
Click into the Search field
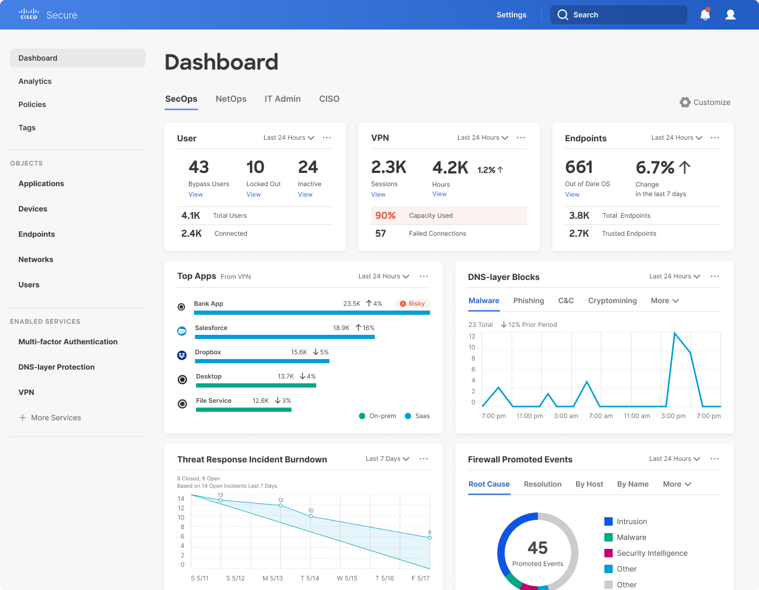pyautogui.click(x=619, y=15)
